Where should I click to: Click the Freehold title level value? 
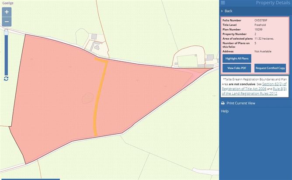click(x=260, y=25)
